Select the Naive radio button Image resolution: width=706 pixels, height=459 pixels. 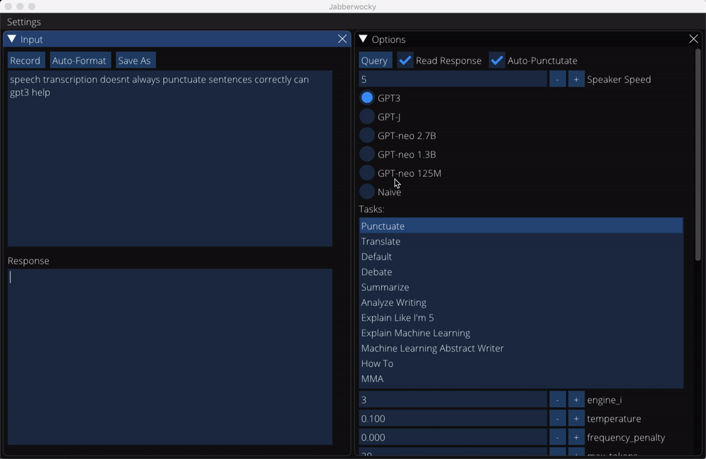(367, 192)
